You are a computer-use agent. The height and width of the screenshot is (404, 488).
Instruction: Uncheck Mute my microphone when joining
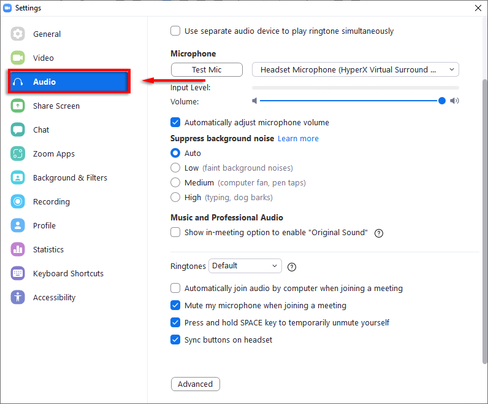175,305
